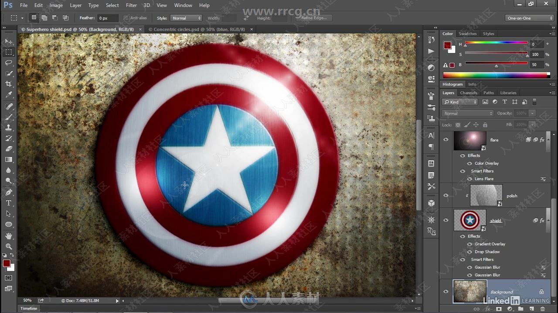Select the Healing Brush tool
558x313 pixels.
point(9,107)
